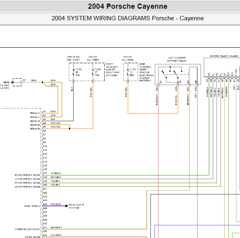Click pin A14 label
Viewport: 240px width, 238px height.
[x=45, y=162]
